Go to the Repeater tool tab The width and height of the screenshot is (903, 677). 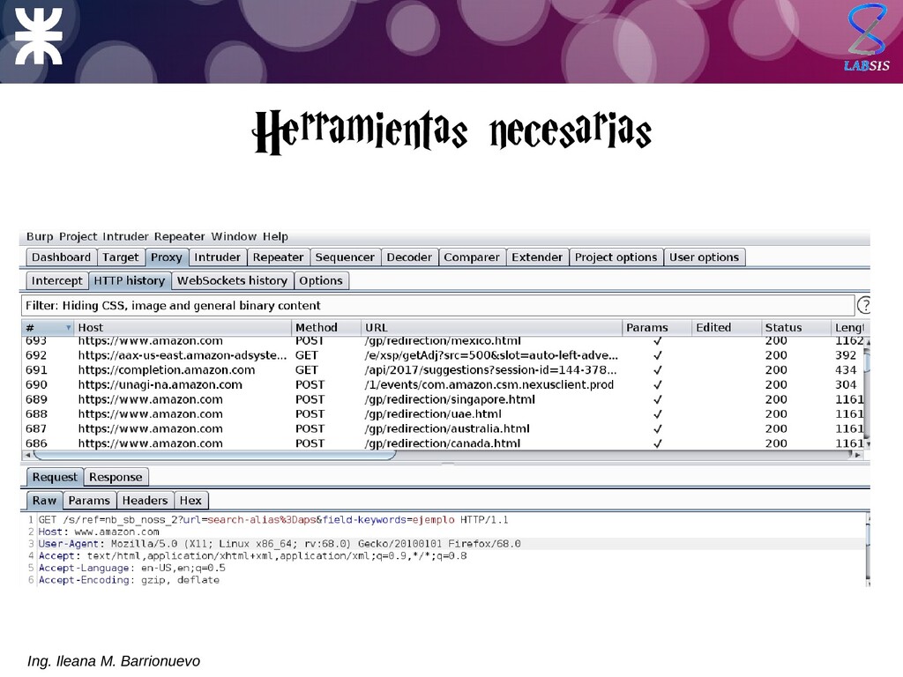click(278, 257)
